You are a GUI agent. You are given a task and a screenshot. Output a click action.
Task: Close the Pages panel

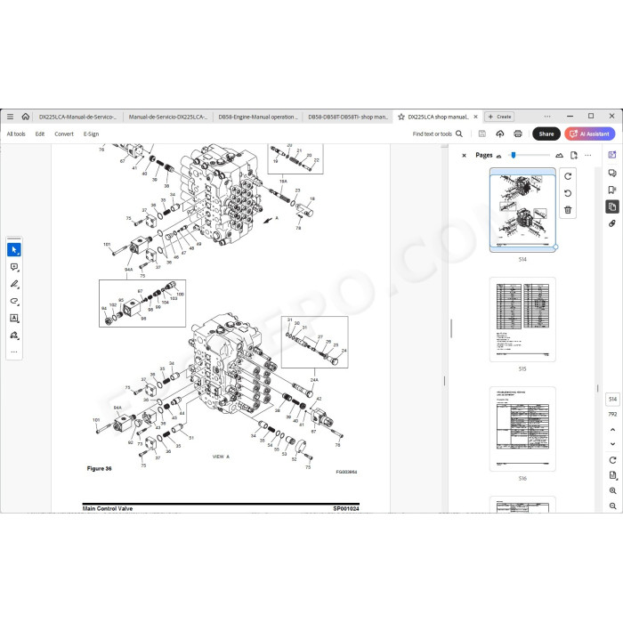[464, 156]
